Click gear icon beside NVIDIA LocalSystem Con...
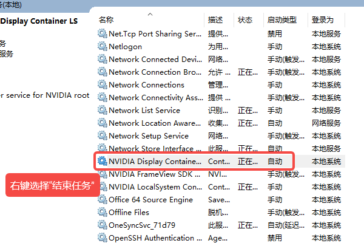The image size is (364, 243). point(103,187)
